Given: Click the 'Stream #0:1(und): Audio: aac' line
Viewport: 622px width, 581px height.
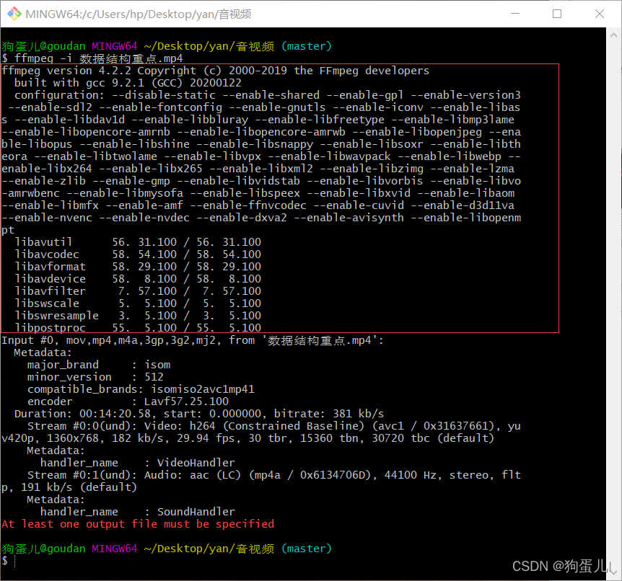Looking at the screenshot, I should click(x=273, y=475).
